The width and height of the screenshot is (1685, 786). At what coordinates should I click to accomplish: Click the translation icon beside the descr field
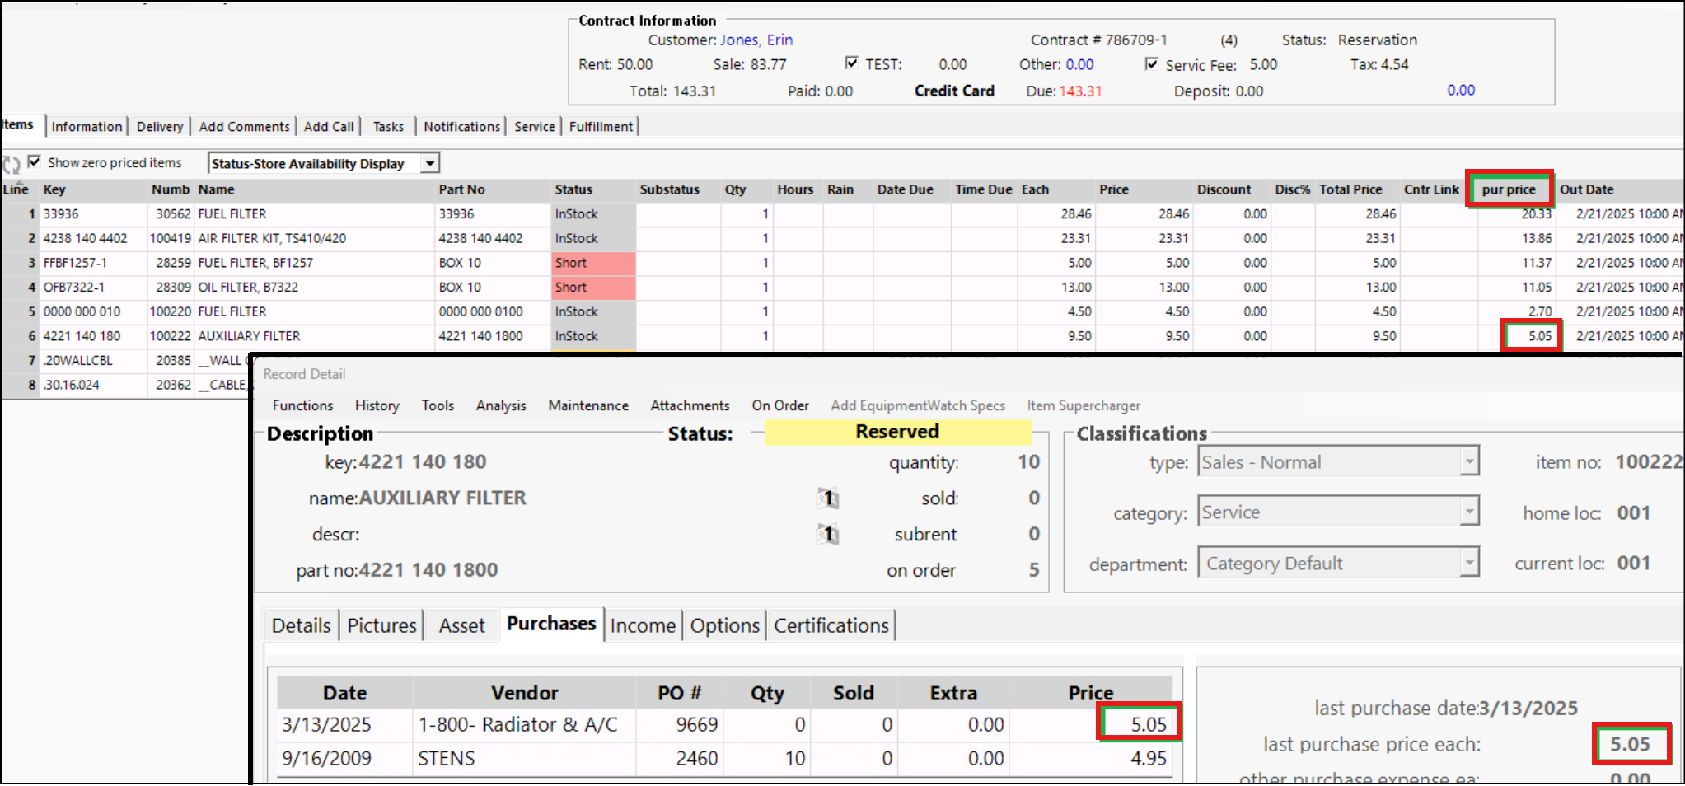[x=828, y=535]
